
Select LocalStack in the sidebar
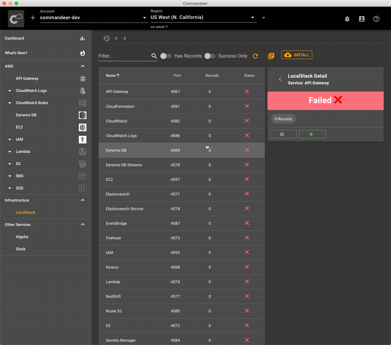point(26,213)
